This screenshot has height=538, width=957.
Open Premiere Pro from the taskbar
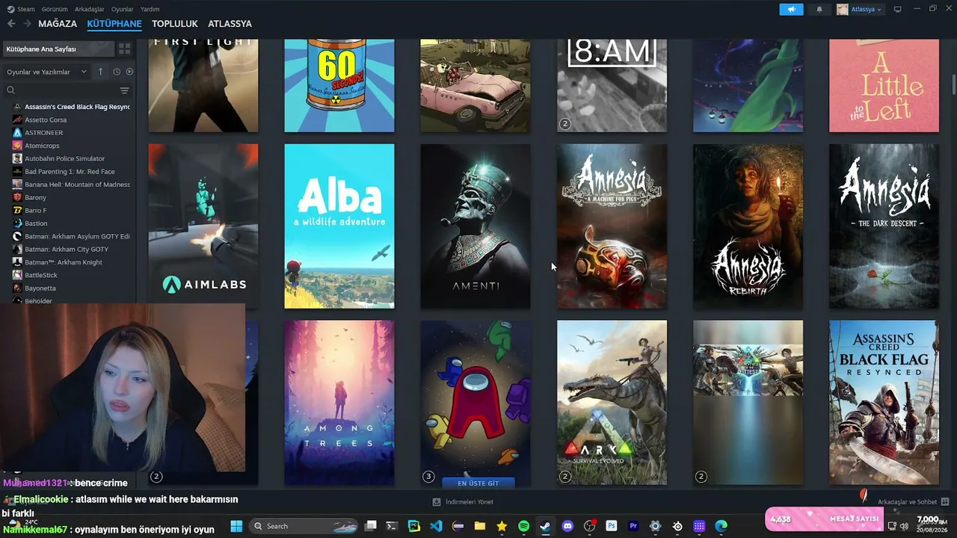[x=633, y=526]
